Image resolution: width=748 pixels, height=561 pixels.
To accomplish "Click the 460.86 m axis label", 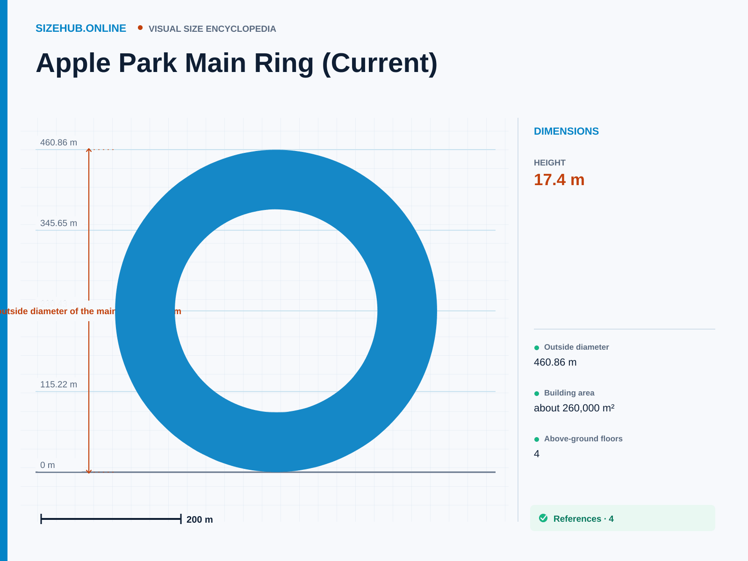I will tap(58, 143).
